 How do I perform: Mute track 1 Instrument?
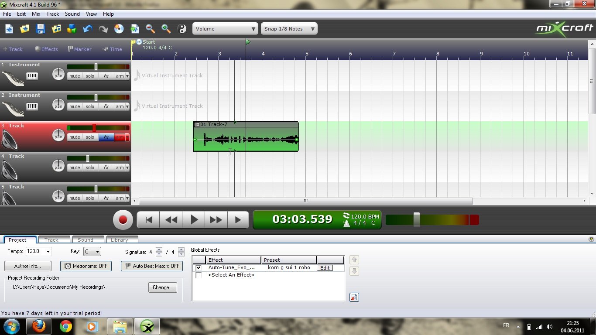point(75,76)
